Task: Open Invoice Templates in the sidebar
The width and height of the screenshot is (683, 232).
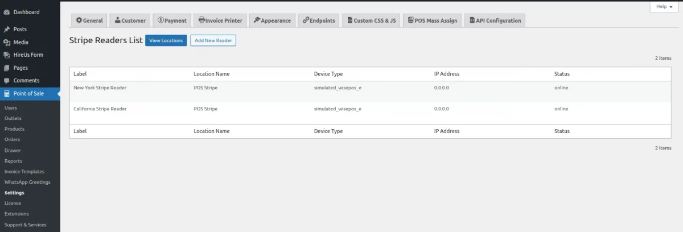Action: click(x=24, y=172)
